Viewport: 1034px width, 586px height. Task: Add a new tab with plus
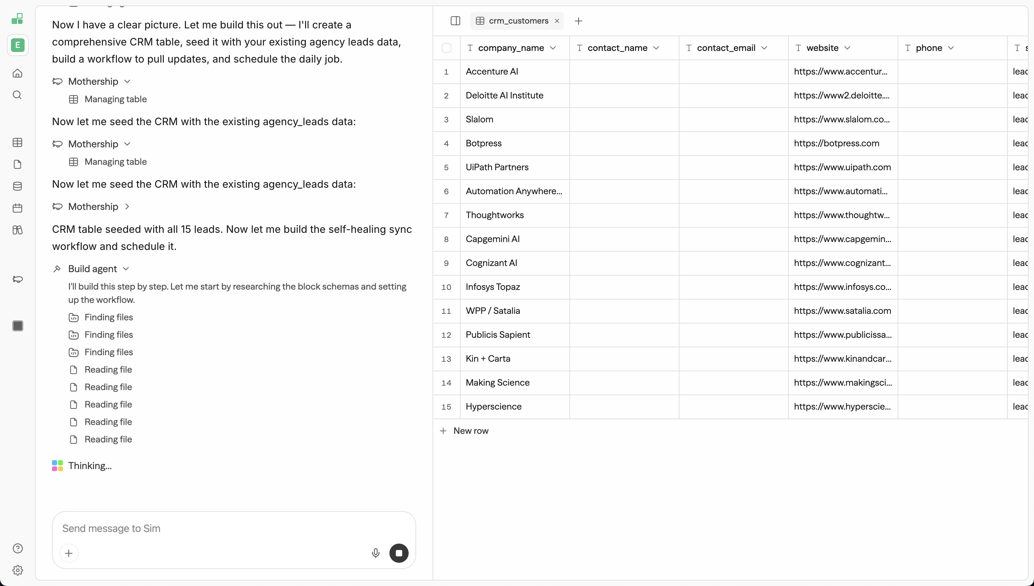click(579, 21)
